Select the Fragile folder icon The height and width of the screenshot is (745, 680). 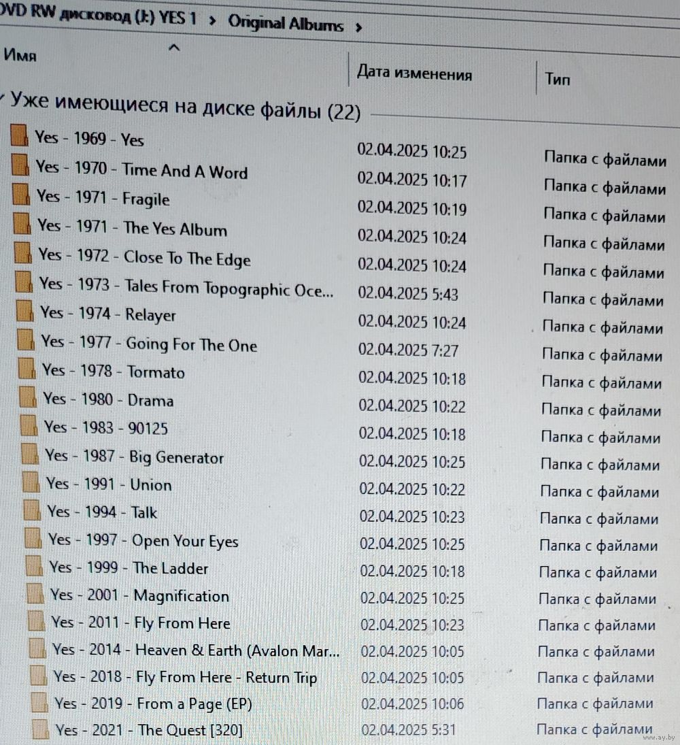point(21,194)
